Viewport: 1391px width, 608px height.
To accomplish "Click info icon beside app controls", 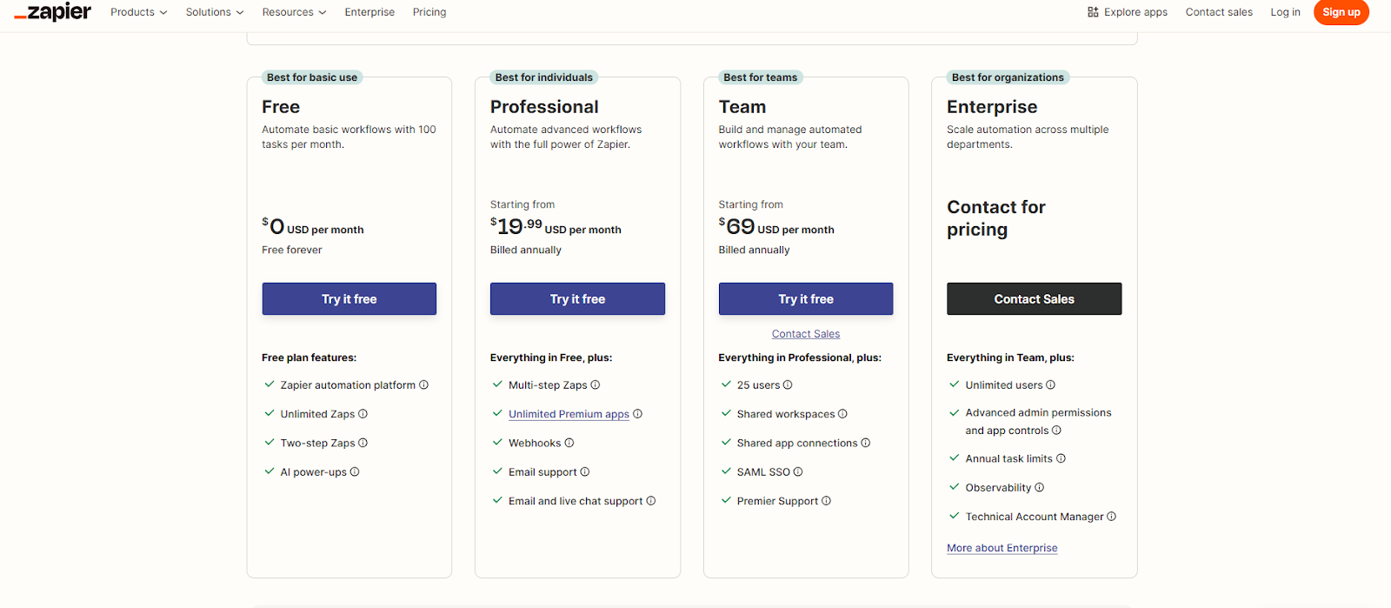I will pos(1057,430).
